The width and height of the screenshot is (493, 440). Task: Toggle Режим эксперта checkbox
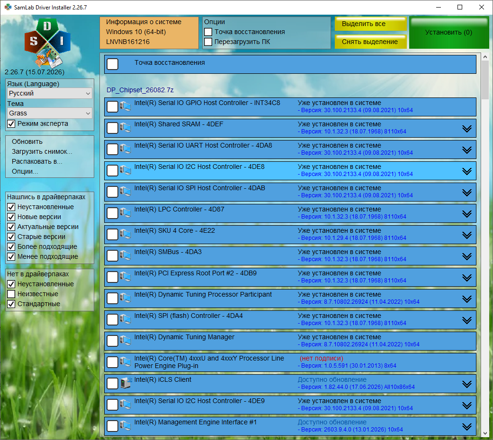(11, 124)
